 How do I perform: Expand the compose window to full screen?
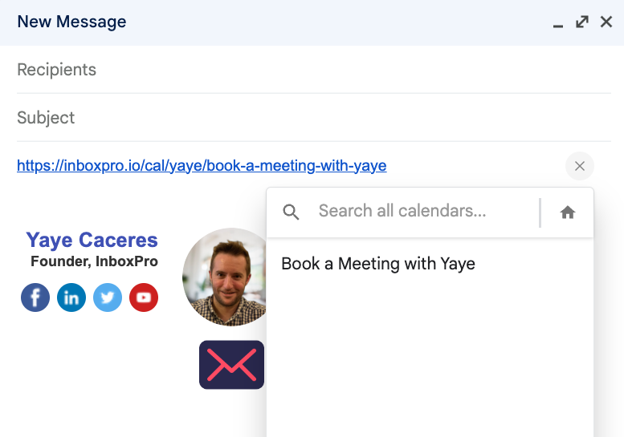click(x=582, y=22)
